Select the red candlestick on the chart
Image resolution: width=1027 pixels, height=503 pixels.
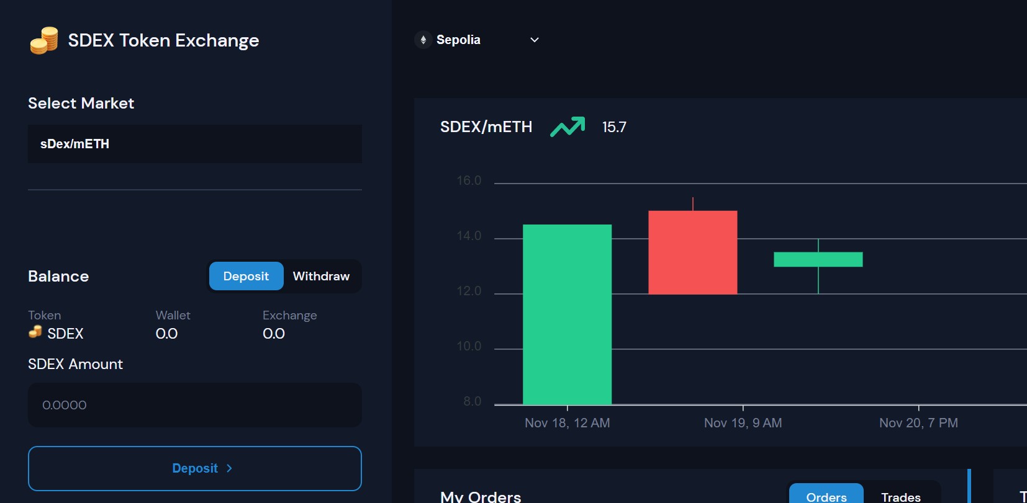[692, 252]
